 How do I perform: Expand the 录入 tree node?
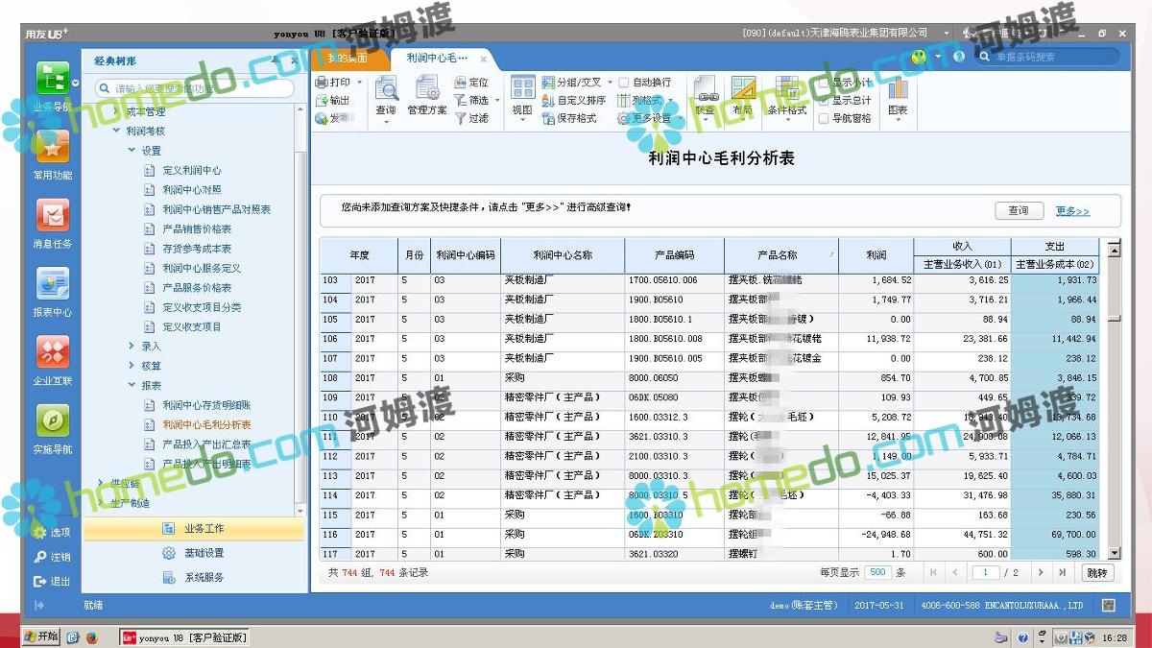(132, 346)
